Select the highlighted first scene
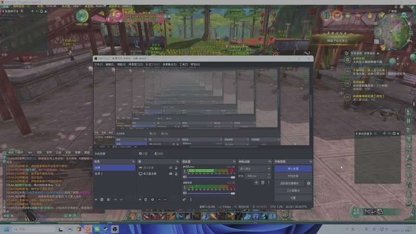 (x=114, y=167)
